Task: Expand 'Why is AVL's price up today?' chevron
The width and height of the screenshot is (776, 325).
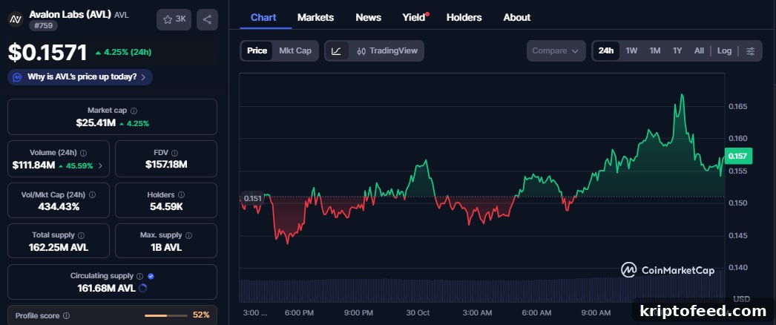Action: click(143, 77)
